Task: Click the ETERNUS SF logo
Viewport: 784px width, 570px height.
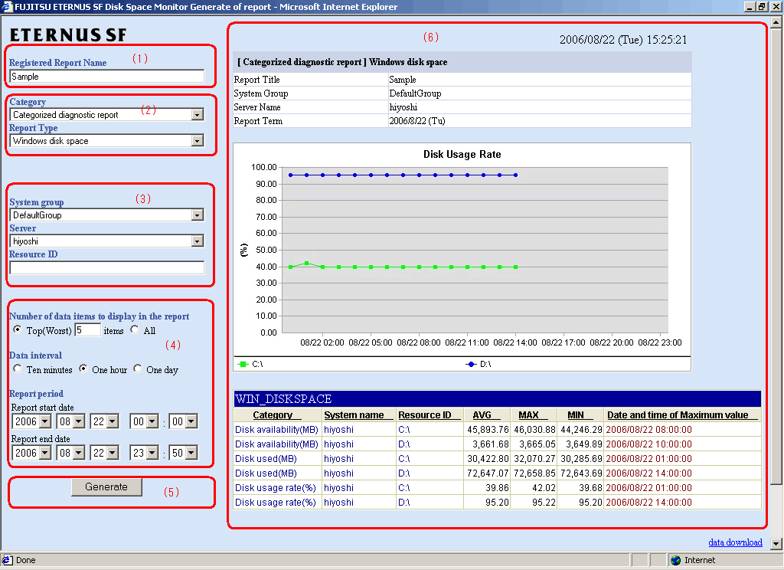Action: (68, 34)
